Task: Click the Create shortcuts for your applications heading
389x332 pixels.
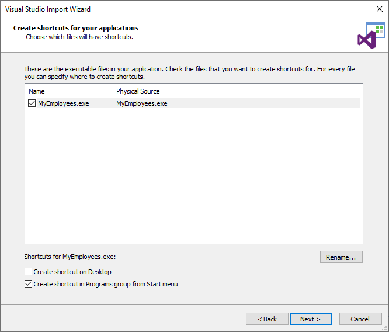Action: point(76,28)
